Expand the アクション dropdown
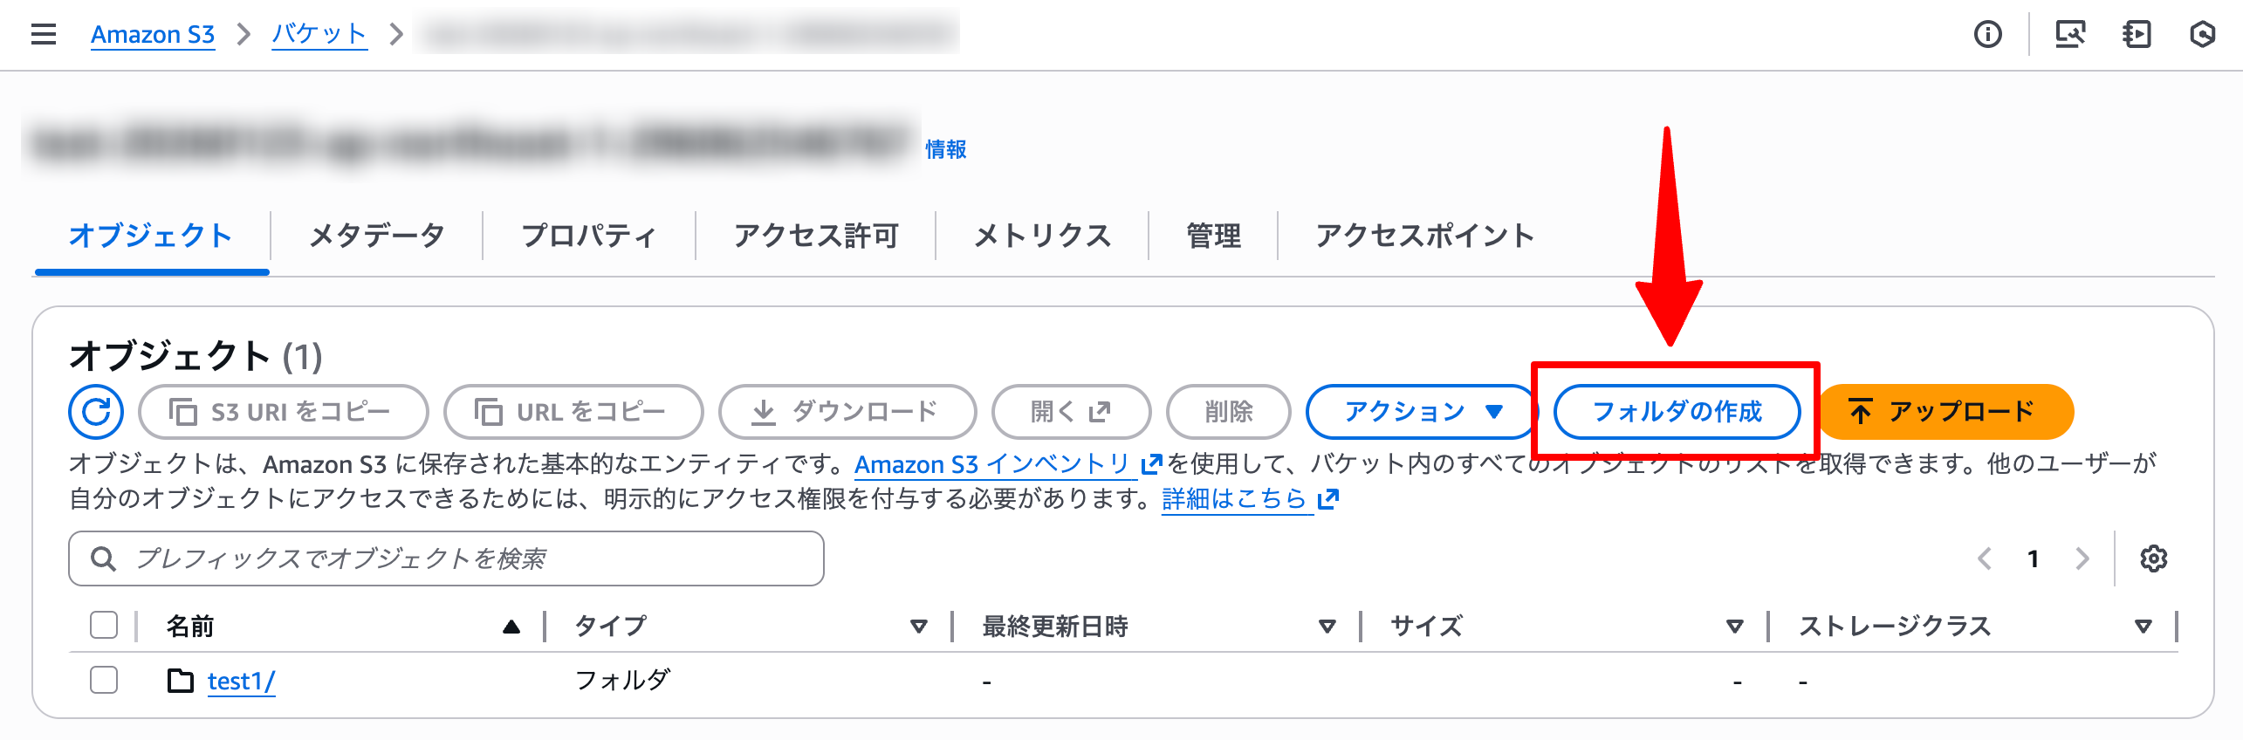This screenshot has width=2243, height=740. click(1422, 412)
